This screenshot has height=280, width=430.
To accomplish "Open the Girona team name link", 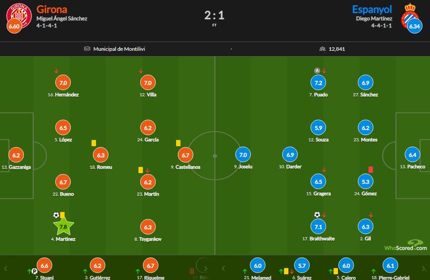I will click(x=52, y=9).
